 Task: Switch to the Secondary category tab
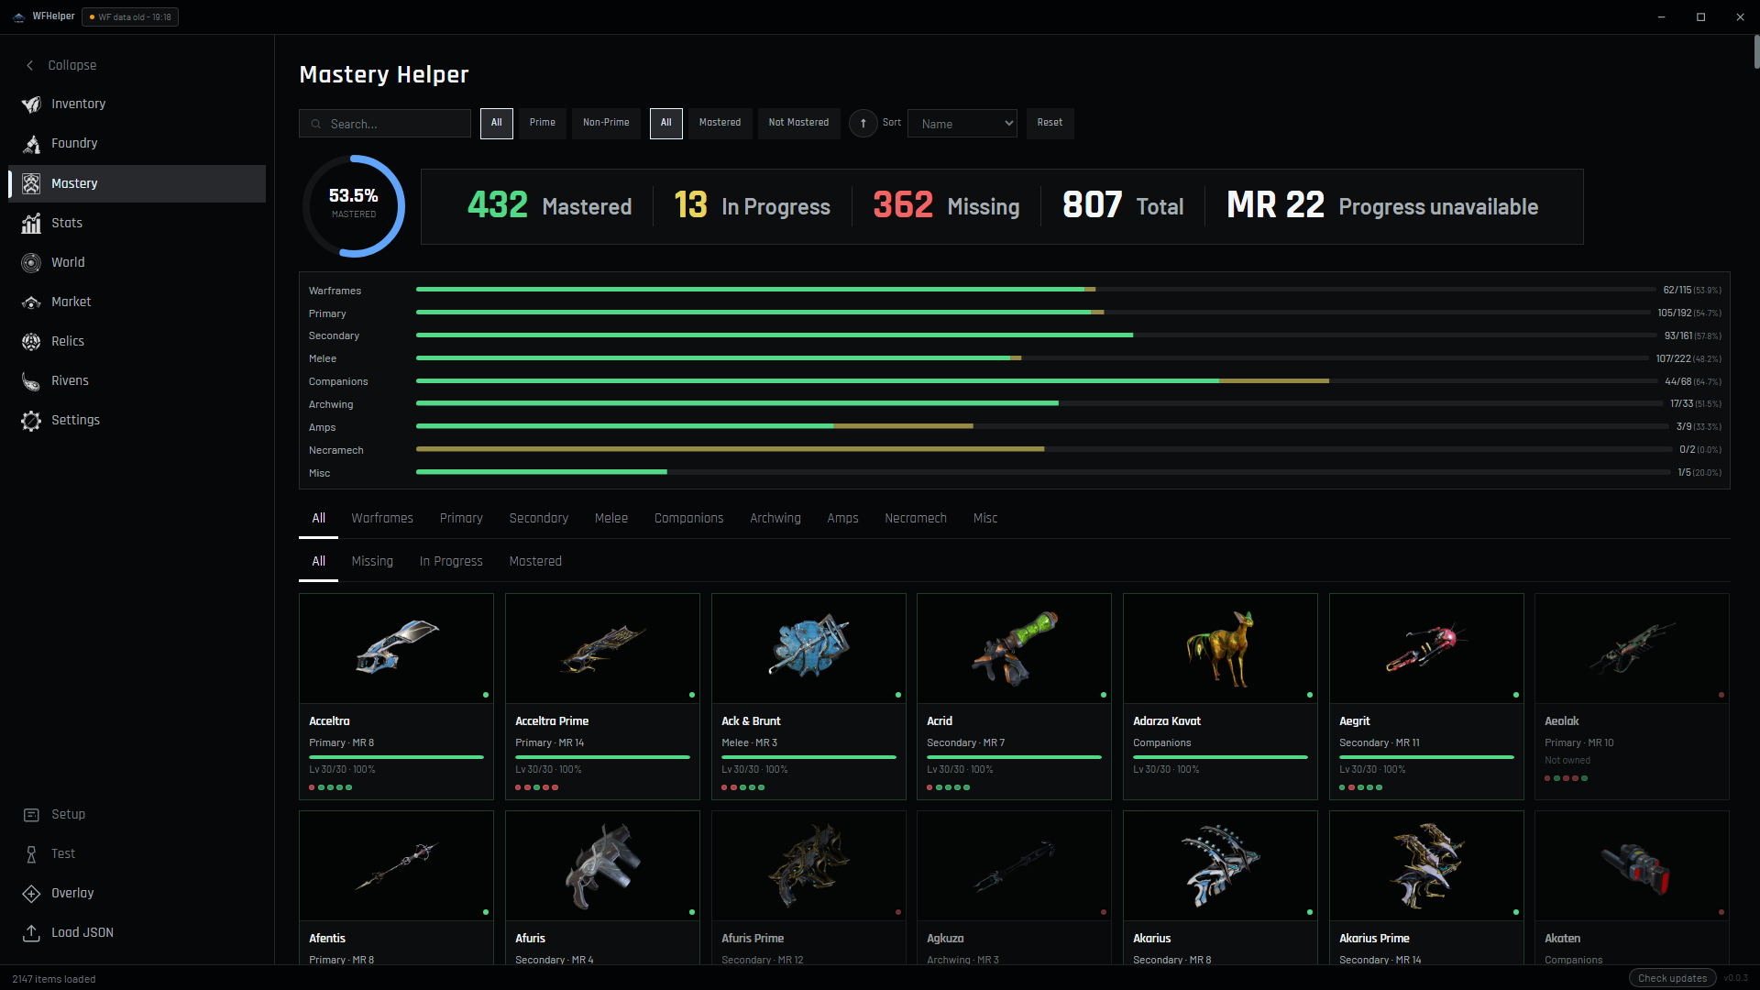(x=538, y=518)
